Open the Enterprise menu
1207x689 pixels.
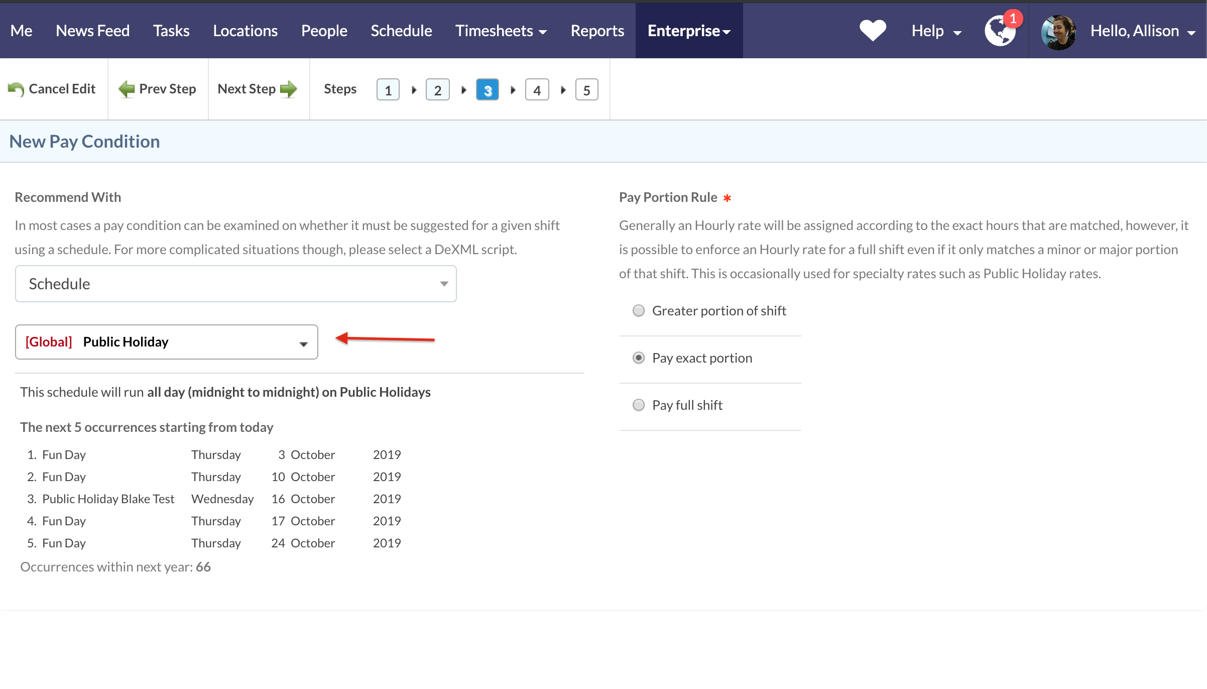[688, 31]
